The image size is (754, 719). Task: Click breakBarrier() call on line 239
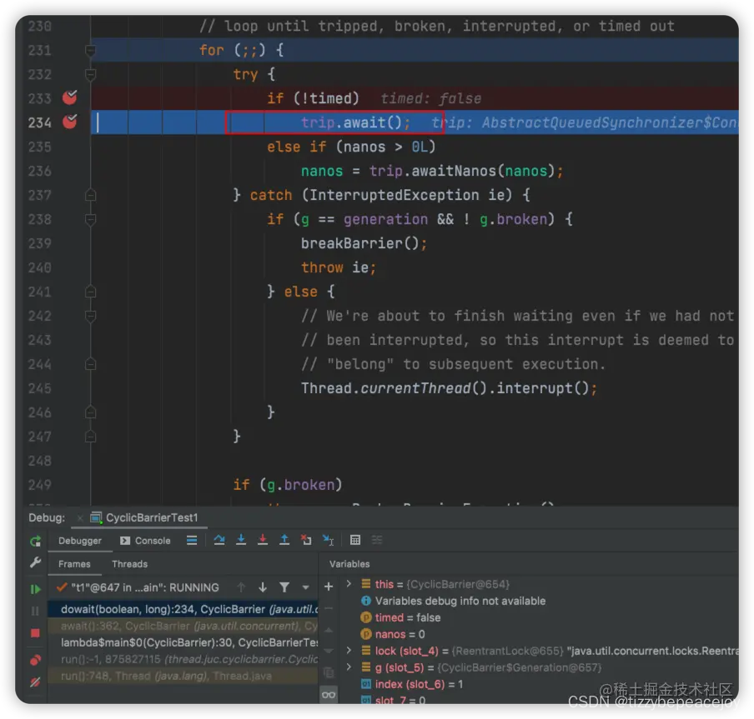pyautogui.click(x=364, y=243)
